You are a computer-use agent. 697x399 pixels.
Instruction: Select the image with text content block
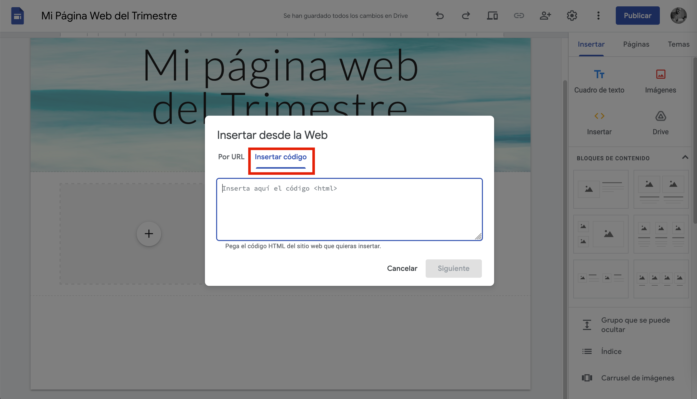(601, 189)
